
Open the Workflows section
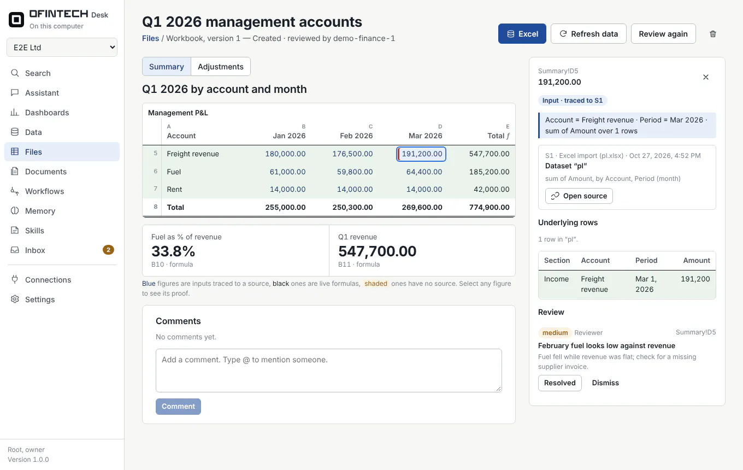(x=62, y=191)
